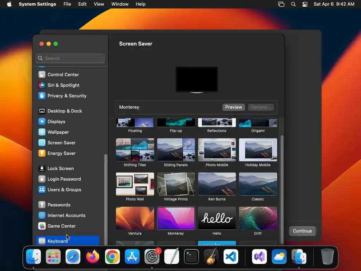Launch Visual Studio Code from Dock
Viewport: 361px width, 271px height.
(231, 257)
